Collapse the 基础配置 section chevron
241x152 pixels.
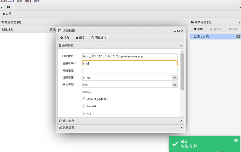coord(181,45)
